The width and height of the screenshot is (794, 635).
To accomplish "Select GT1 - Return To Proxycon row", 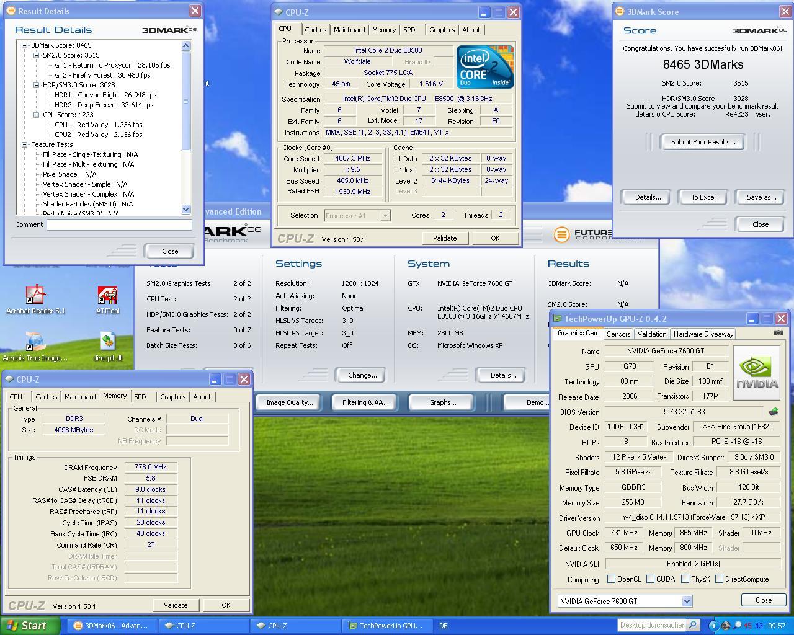I will (112, 65).
